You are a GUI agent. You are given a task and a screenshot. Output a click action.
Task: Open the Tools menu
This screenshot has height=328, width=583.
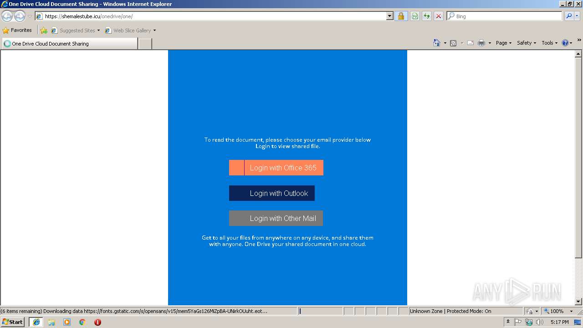550,43
